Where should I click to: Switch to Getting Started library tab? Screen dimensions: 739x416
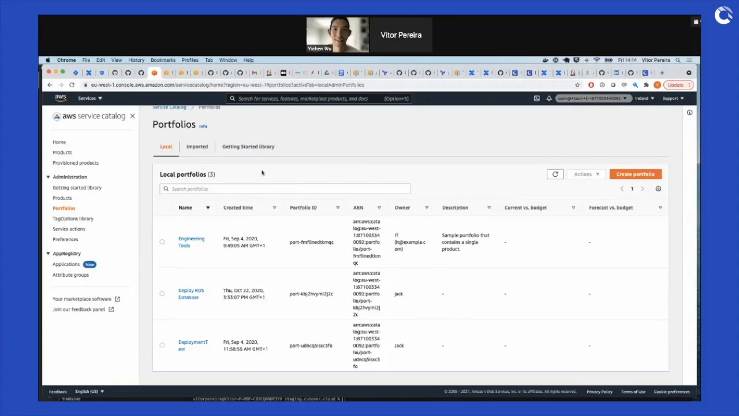(248, 147)
